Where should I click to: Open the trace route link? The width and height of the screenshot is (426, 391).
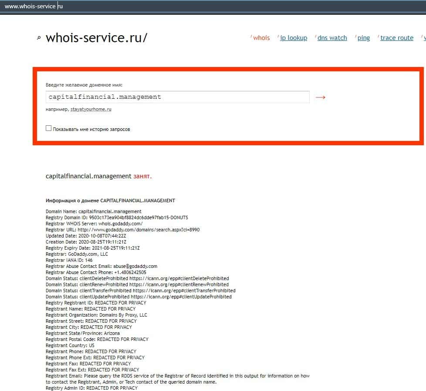(397, 38)
